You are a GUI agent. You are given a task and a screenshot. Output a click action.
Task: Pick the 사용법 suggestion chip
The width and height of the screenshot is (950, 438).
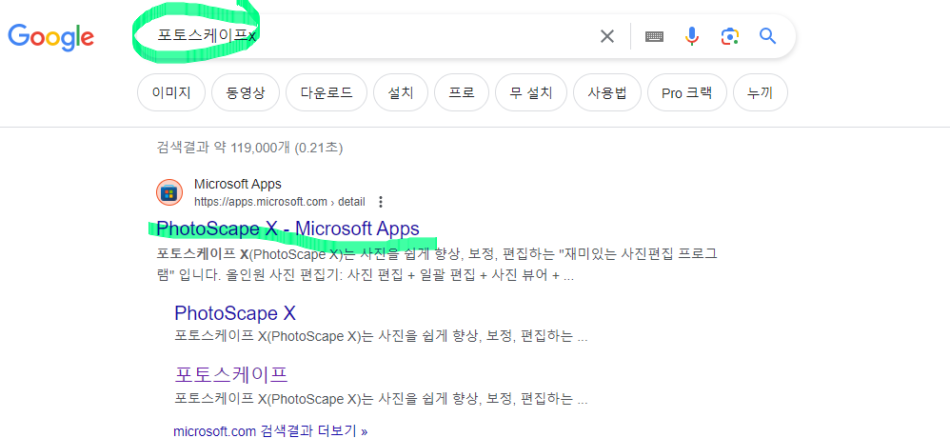[607, 92]
